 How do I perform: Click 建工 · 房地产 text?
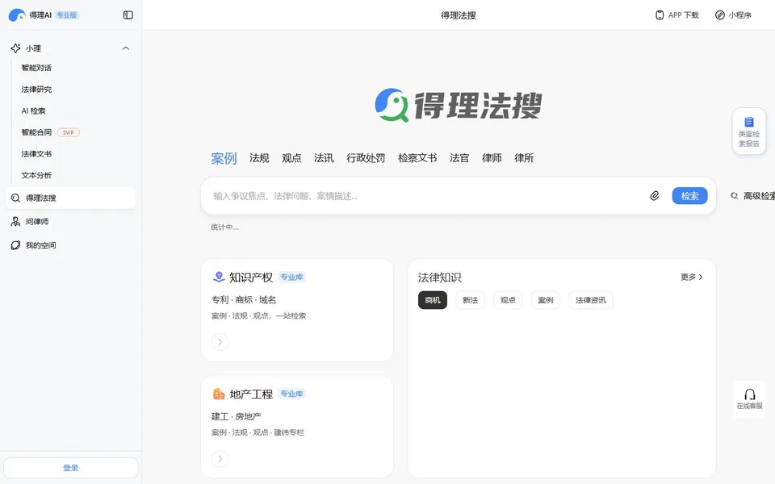tap(237, 416)
